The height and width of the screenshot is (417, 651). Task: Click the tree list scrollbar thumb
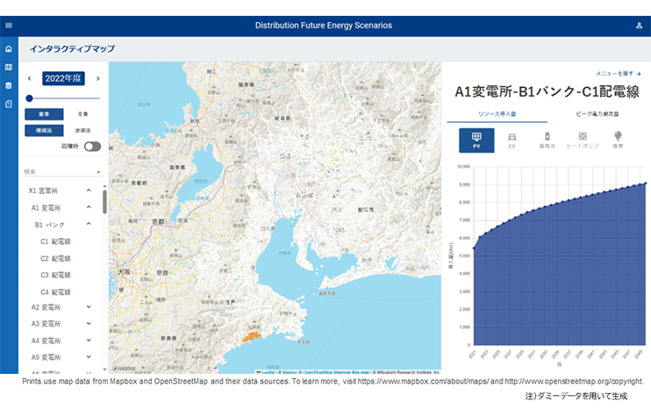[104, 202]
